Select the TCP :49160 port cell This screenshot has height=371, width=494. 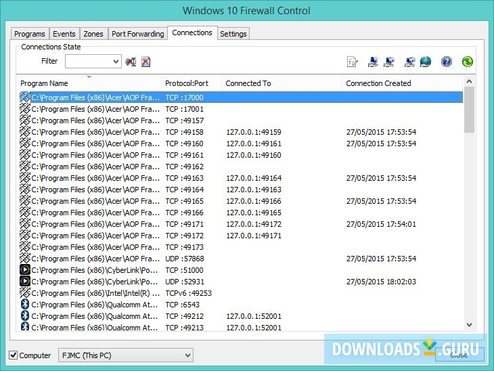coord(184,144)
